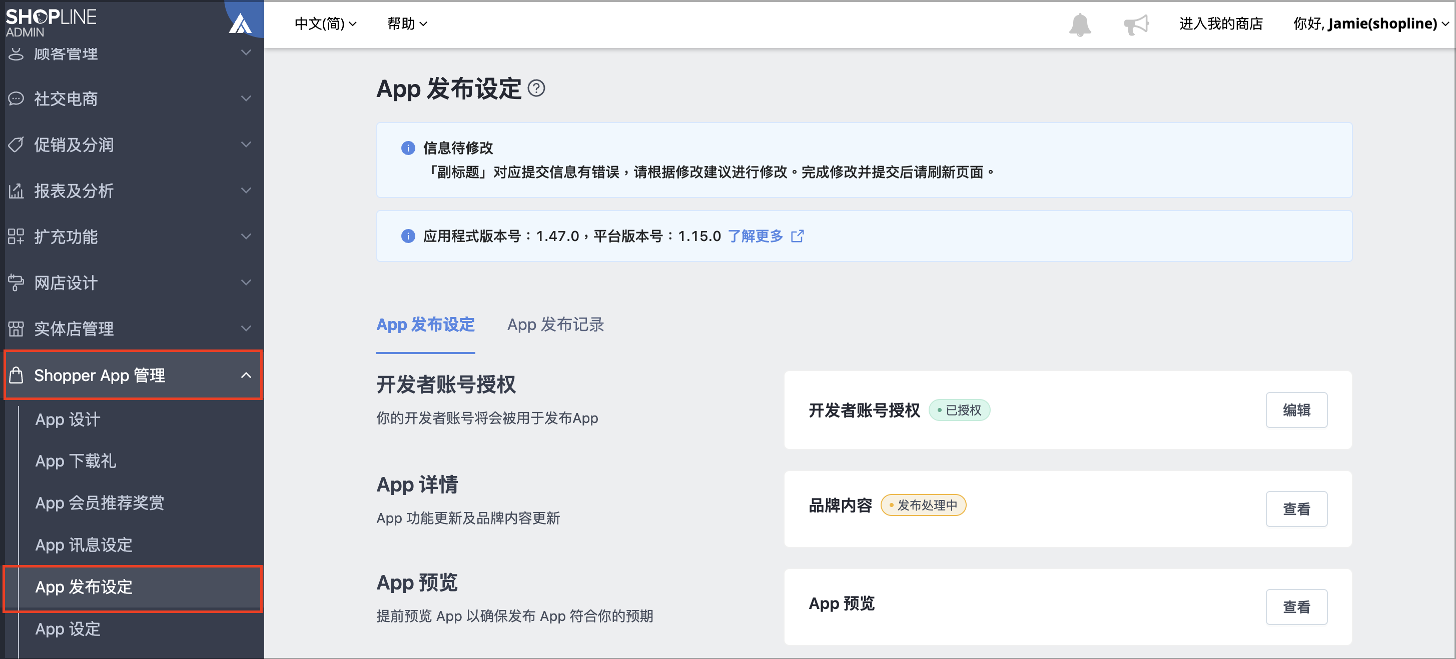
Task: Click the help question mark beside App 发布设定
Action: coord(536,88)
